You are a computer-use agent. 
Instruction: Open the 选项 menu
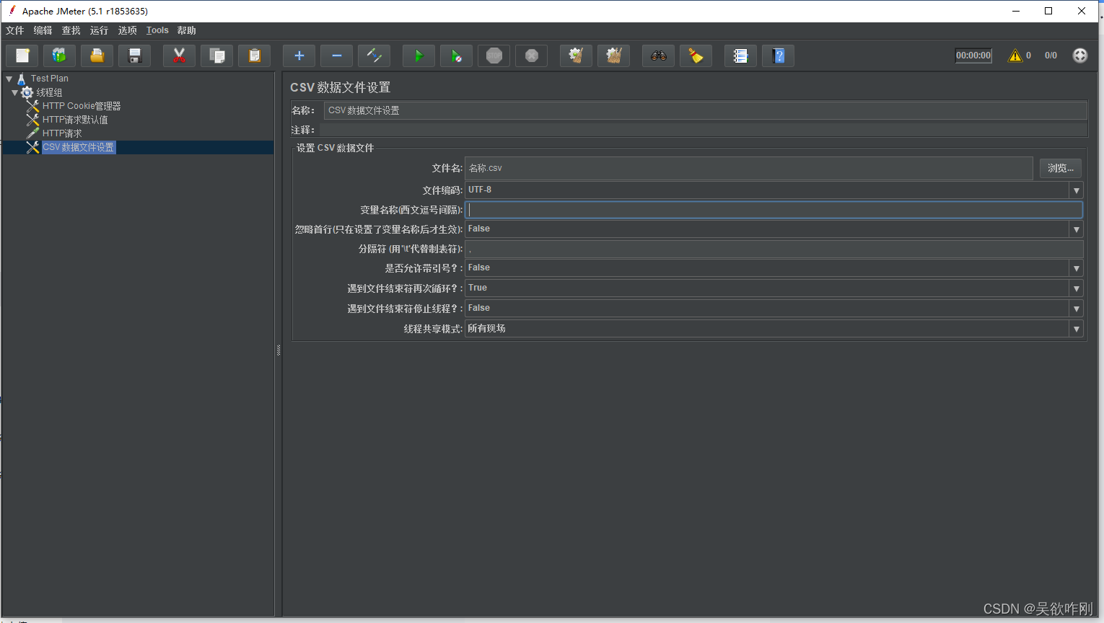128,30
